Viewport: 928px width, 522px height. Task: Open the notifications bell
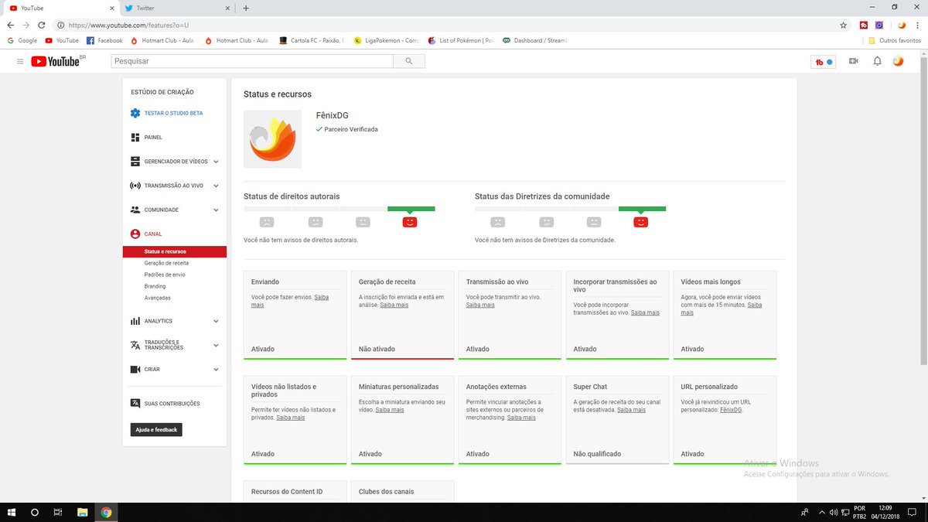click(877, 61)
